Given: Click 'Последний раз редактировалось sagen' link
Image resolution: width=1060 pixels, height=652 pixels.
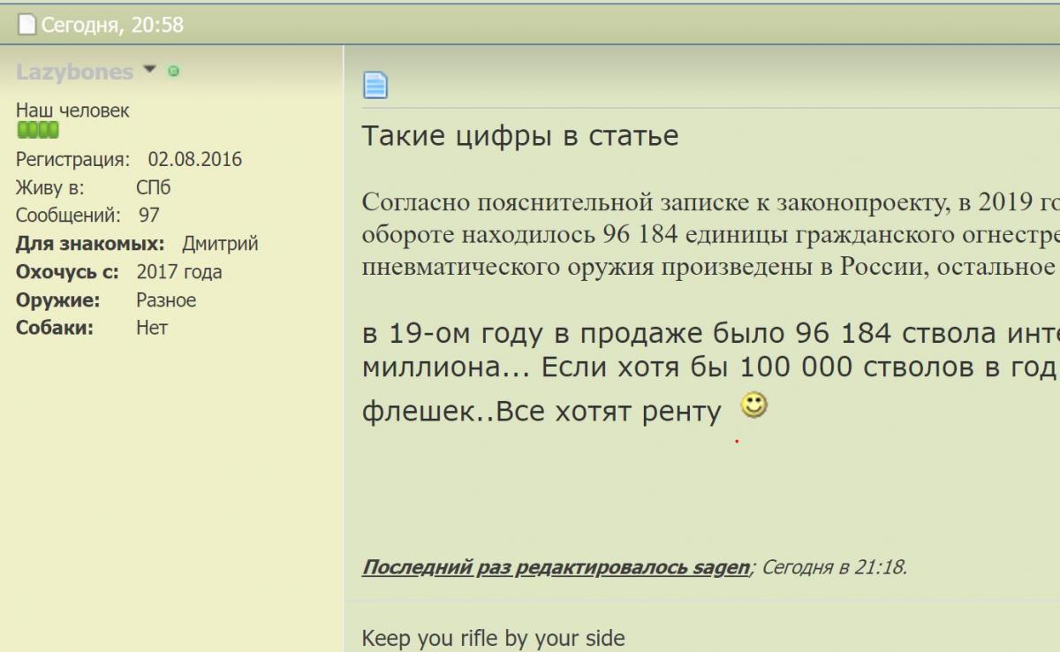Looking at the screenshot, I should (x=556, y=567).
